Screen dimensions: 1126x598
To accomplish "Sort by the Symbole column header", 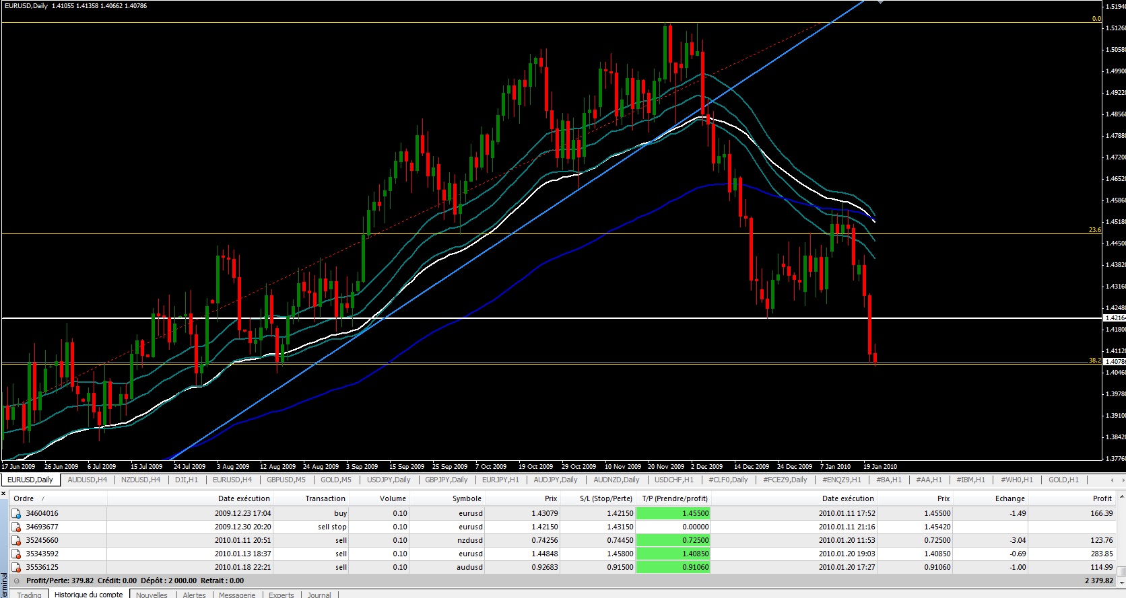I will 467,498.
